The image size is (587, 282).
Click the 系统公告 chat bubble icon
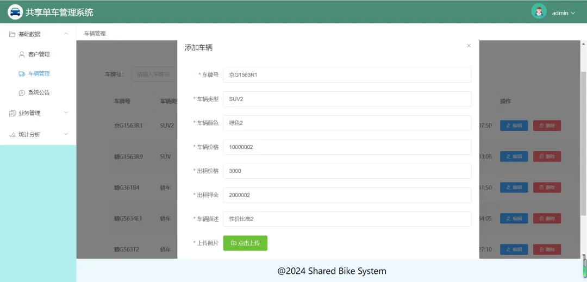pos(22,93)
